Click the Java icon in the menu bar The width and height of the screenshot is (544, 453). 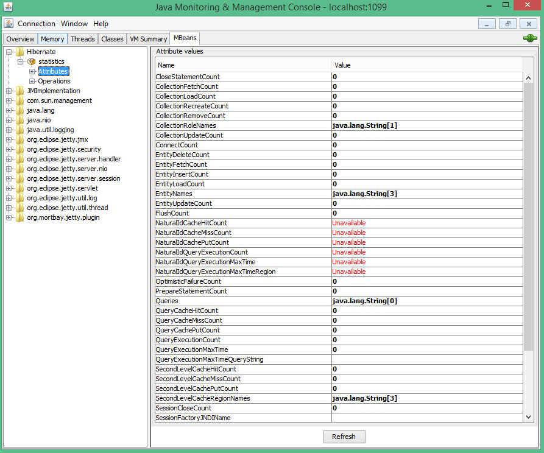pos(9,24)
